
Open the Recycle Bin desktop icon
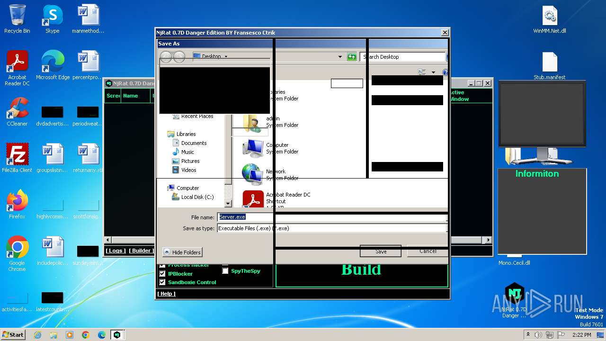17,19
